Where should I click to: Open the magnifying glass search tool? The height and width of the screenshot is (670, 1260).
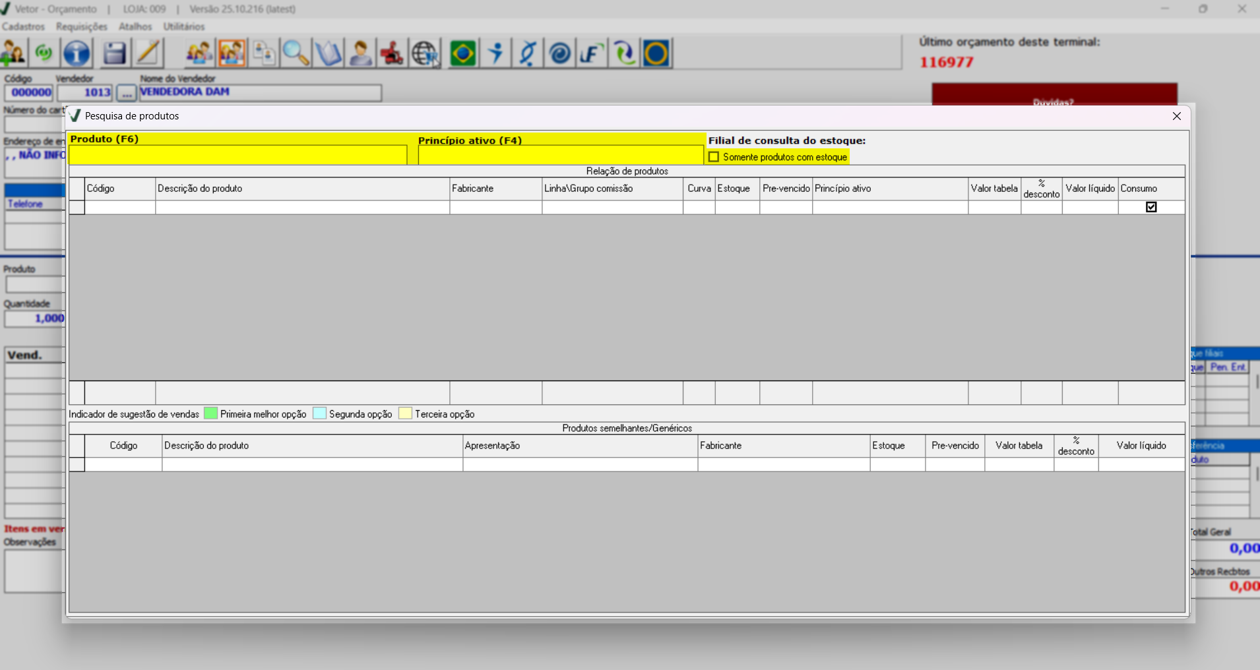click(x=296, y=53)
